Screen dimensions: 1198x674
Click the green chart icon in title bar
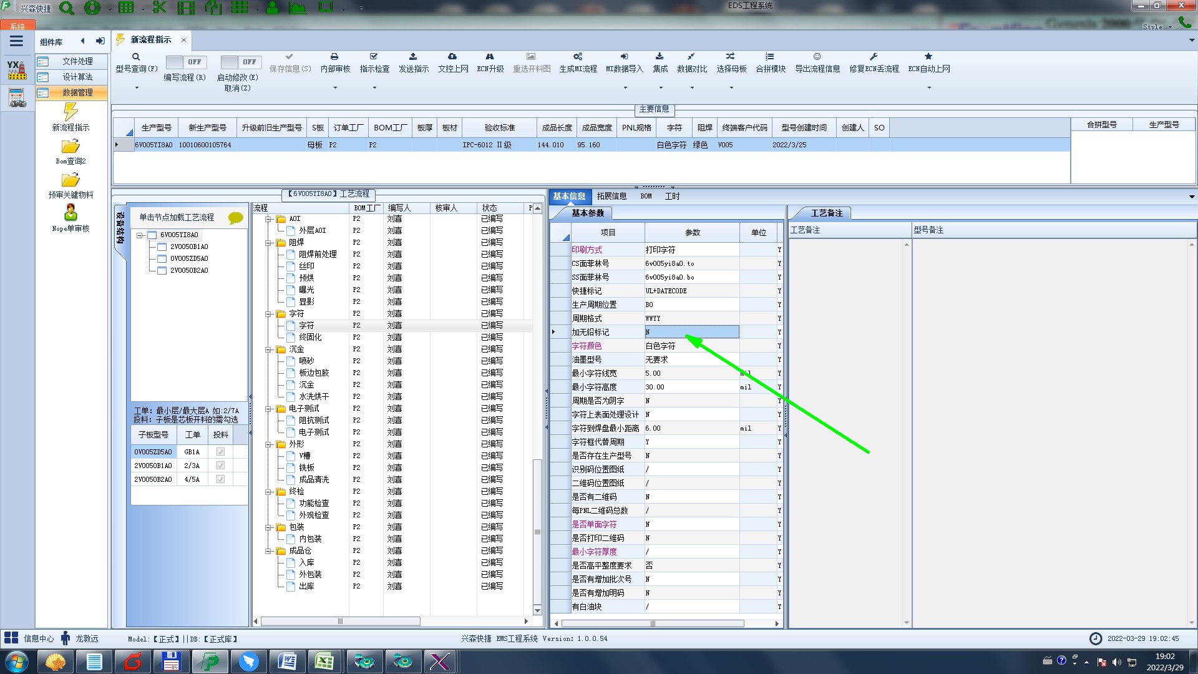(x=298, y=8)
